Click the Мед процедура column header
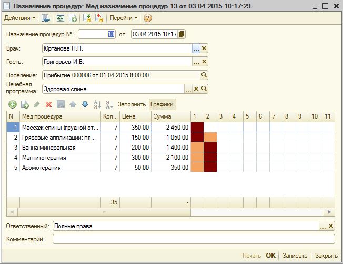 60,116
